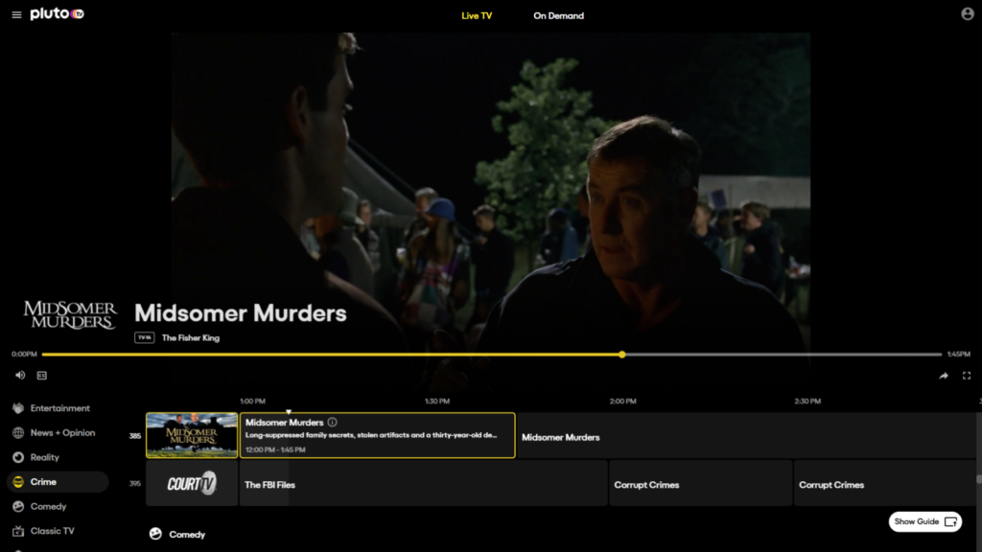982x552 pixels.
Task: Switch to the On Demand tab
Action: tap(559, 15)
